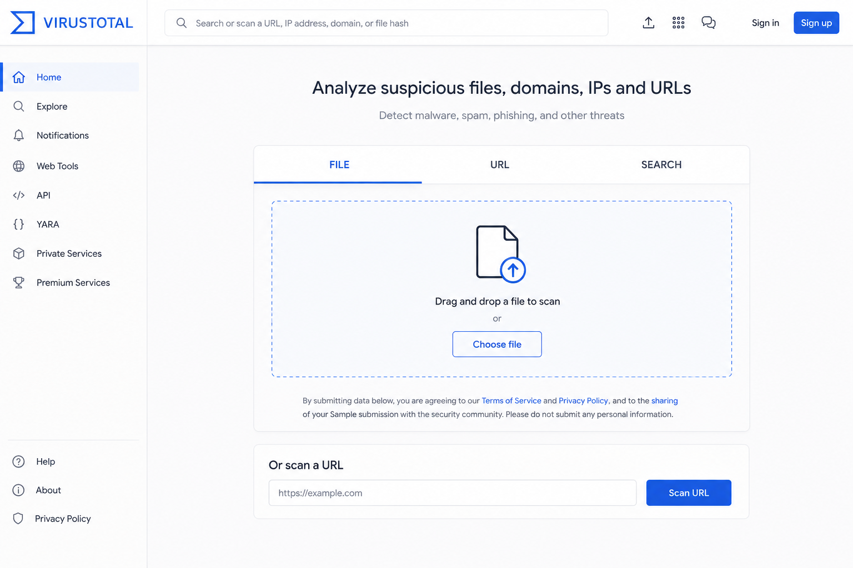The width and height of the screenshot is (853, 568).
Task: Open Privacy Policy in the sidebar
Action: (71, 519)
